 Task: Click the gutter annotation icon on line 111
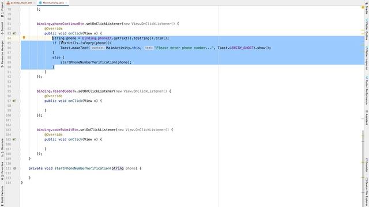click(x=14, y=168)
